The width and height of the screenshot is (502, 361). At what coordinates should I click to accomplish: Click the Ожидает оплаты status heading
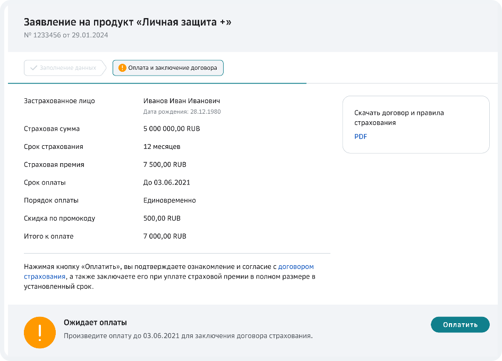click(95, 322)
